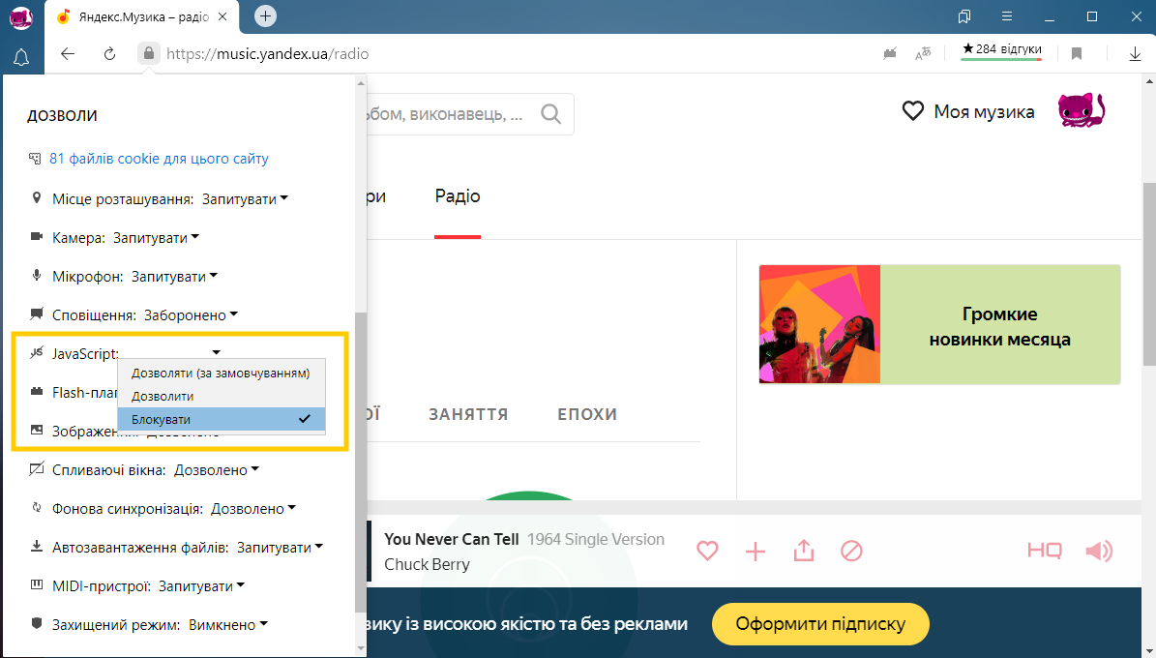Switch to the Радіо tab
The image size is (1156, 658).
point(458,196)
